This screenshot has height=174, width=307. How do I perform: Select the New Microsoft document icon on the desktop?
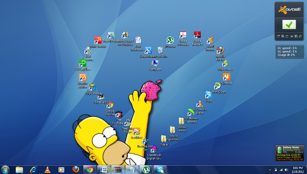pyautogui.click(x=138, y=44)
